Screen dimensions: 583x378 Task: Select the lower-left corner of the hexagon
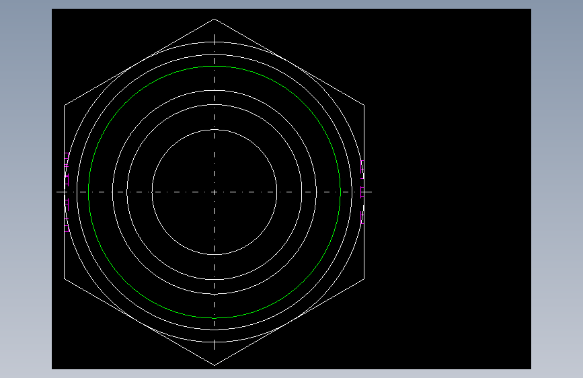click(x=65, y=278)
